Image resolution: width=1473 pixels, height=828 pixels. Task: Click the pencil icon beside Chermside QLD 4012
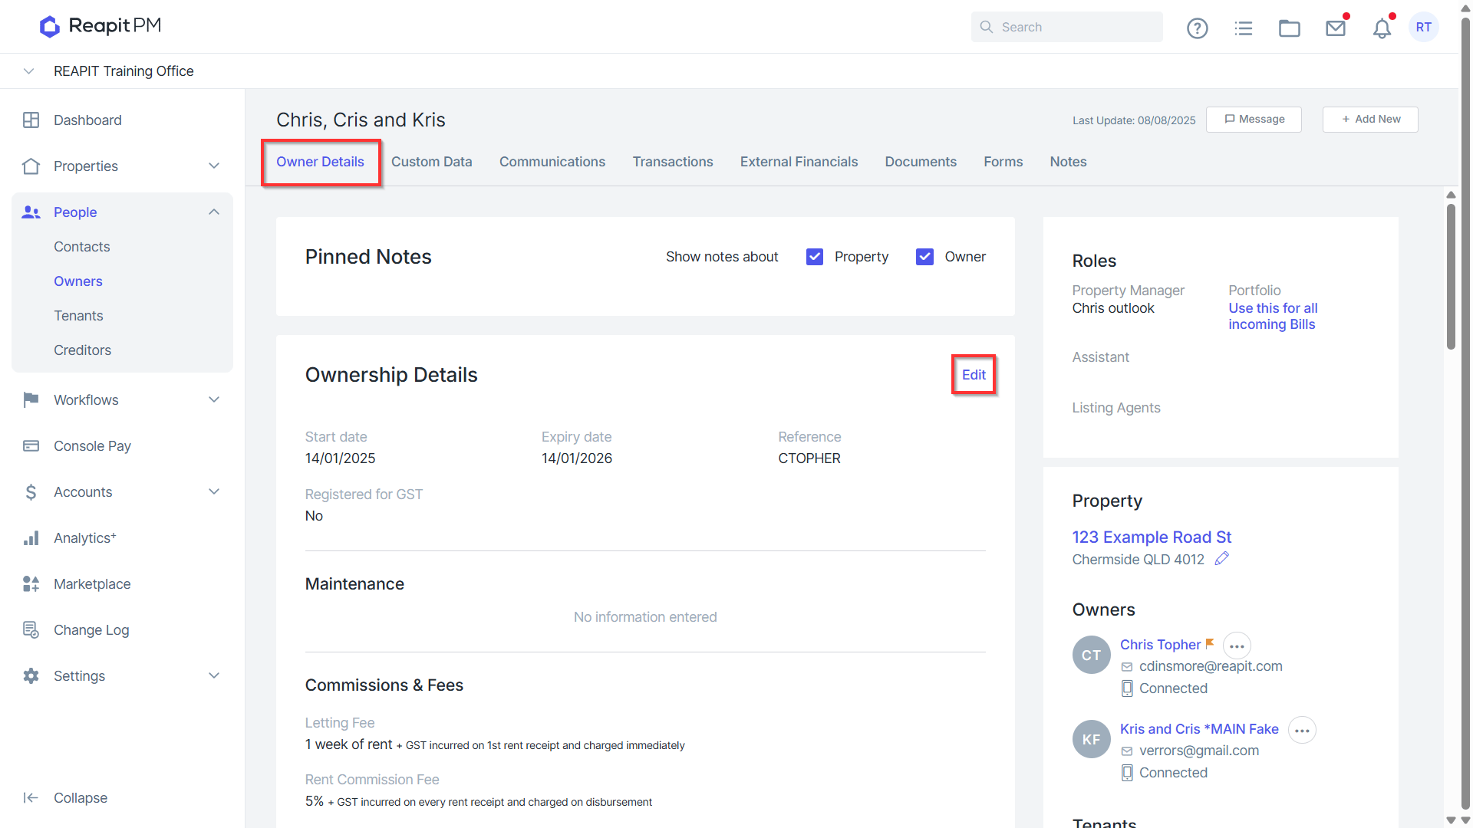pos(1222,559)
